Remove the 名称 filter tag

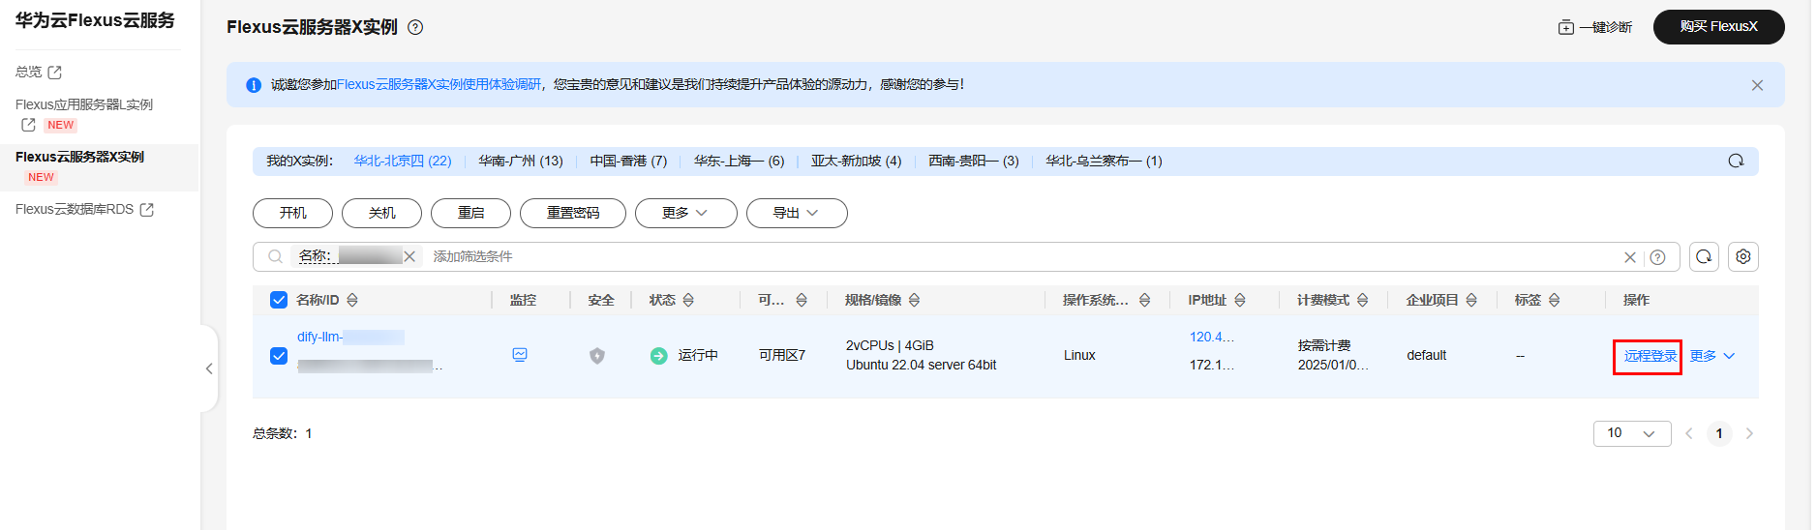[x=409, y=256]
